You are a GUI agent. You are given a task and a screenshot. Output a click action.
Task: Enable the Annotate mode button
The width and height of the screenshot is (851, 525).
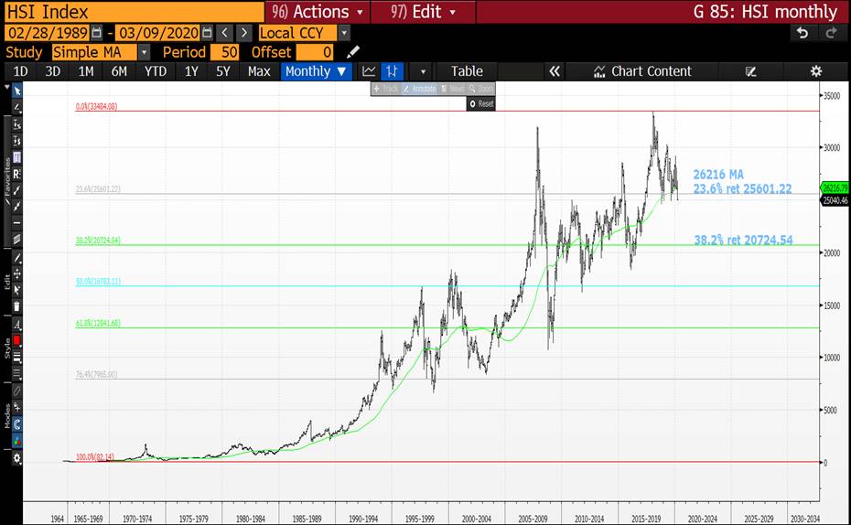pyautogui.click(x=419, y=89)
